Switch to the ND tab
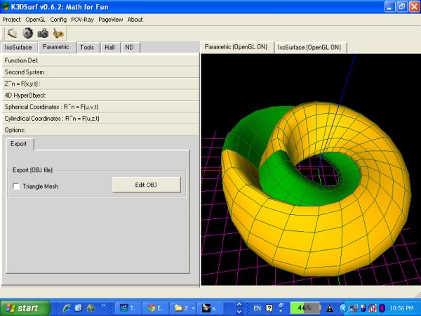This screenshot has width=421, height=316. coord(129,48)
